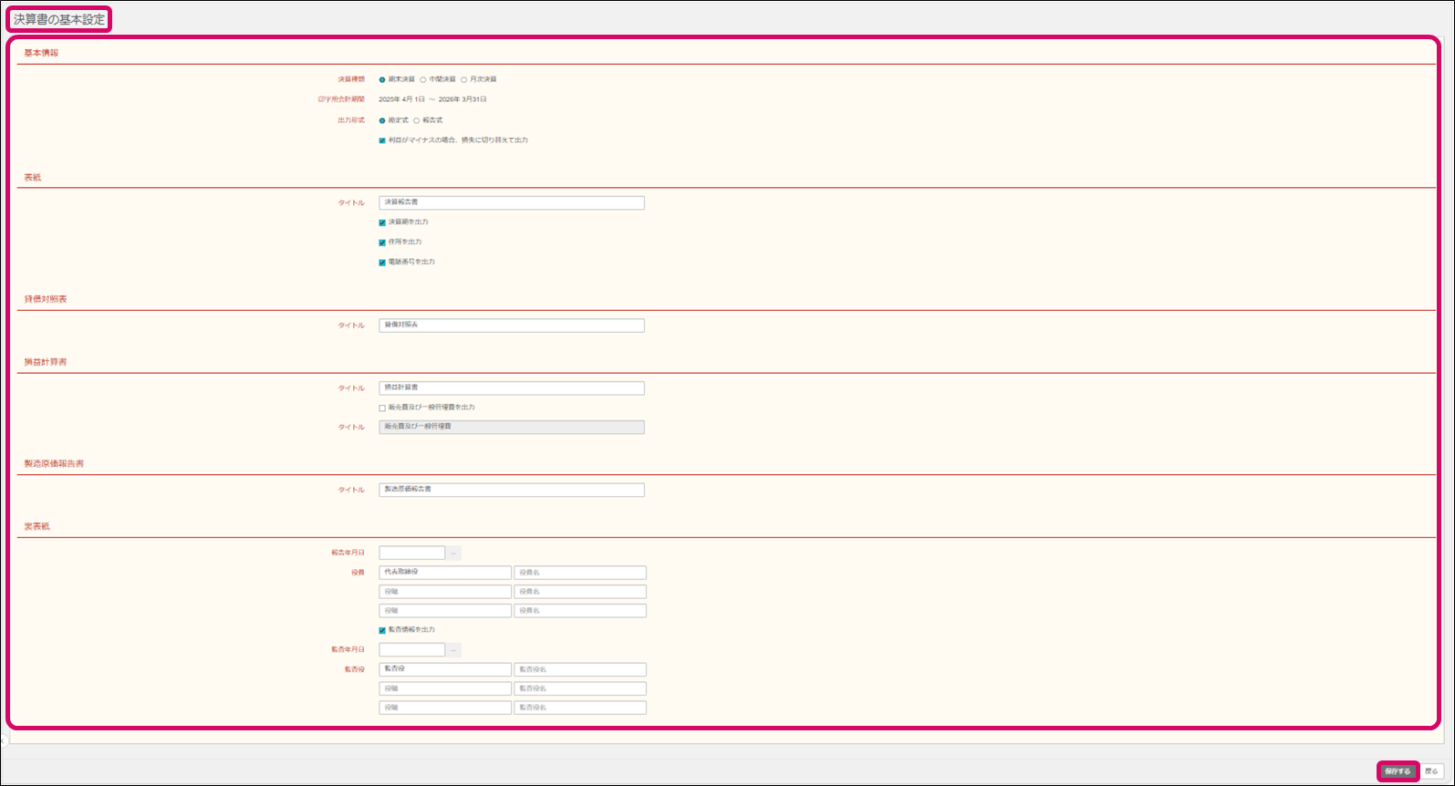The width and height of the screenshot is (1455, 786).
Task: Focus the 貸借対照表 title input field
Action: pos(511,326)
